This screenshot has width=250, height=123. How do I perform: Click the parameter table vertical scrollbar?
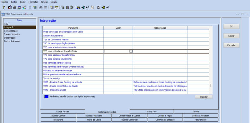pyautogui.click(x=211, y=60)
